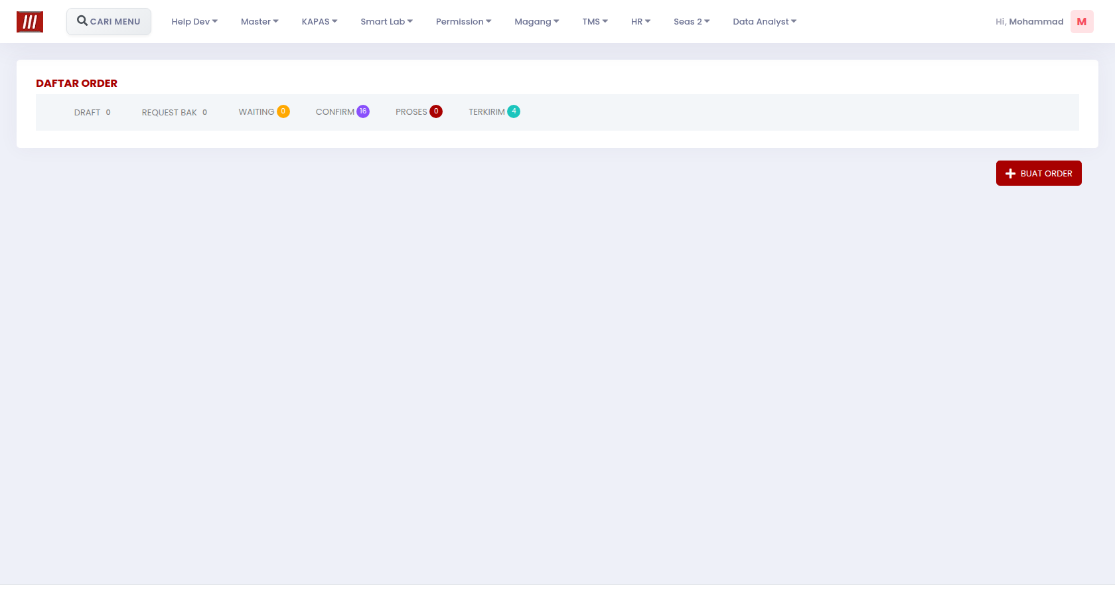Expand the Master dropdown menu

[x=260, y=22]
